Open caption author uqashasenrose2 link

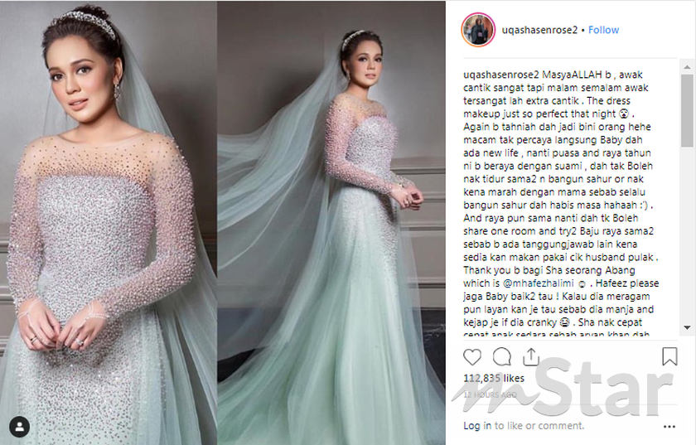point(500,75)
